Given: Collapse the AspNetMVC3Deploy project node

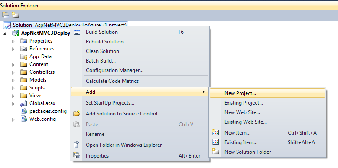Looking at the screenshot, I should [5, 33].
